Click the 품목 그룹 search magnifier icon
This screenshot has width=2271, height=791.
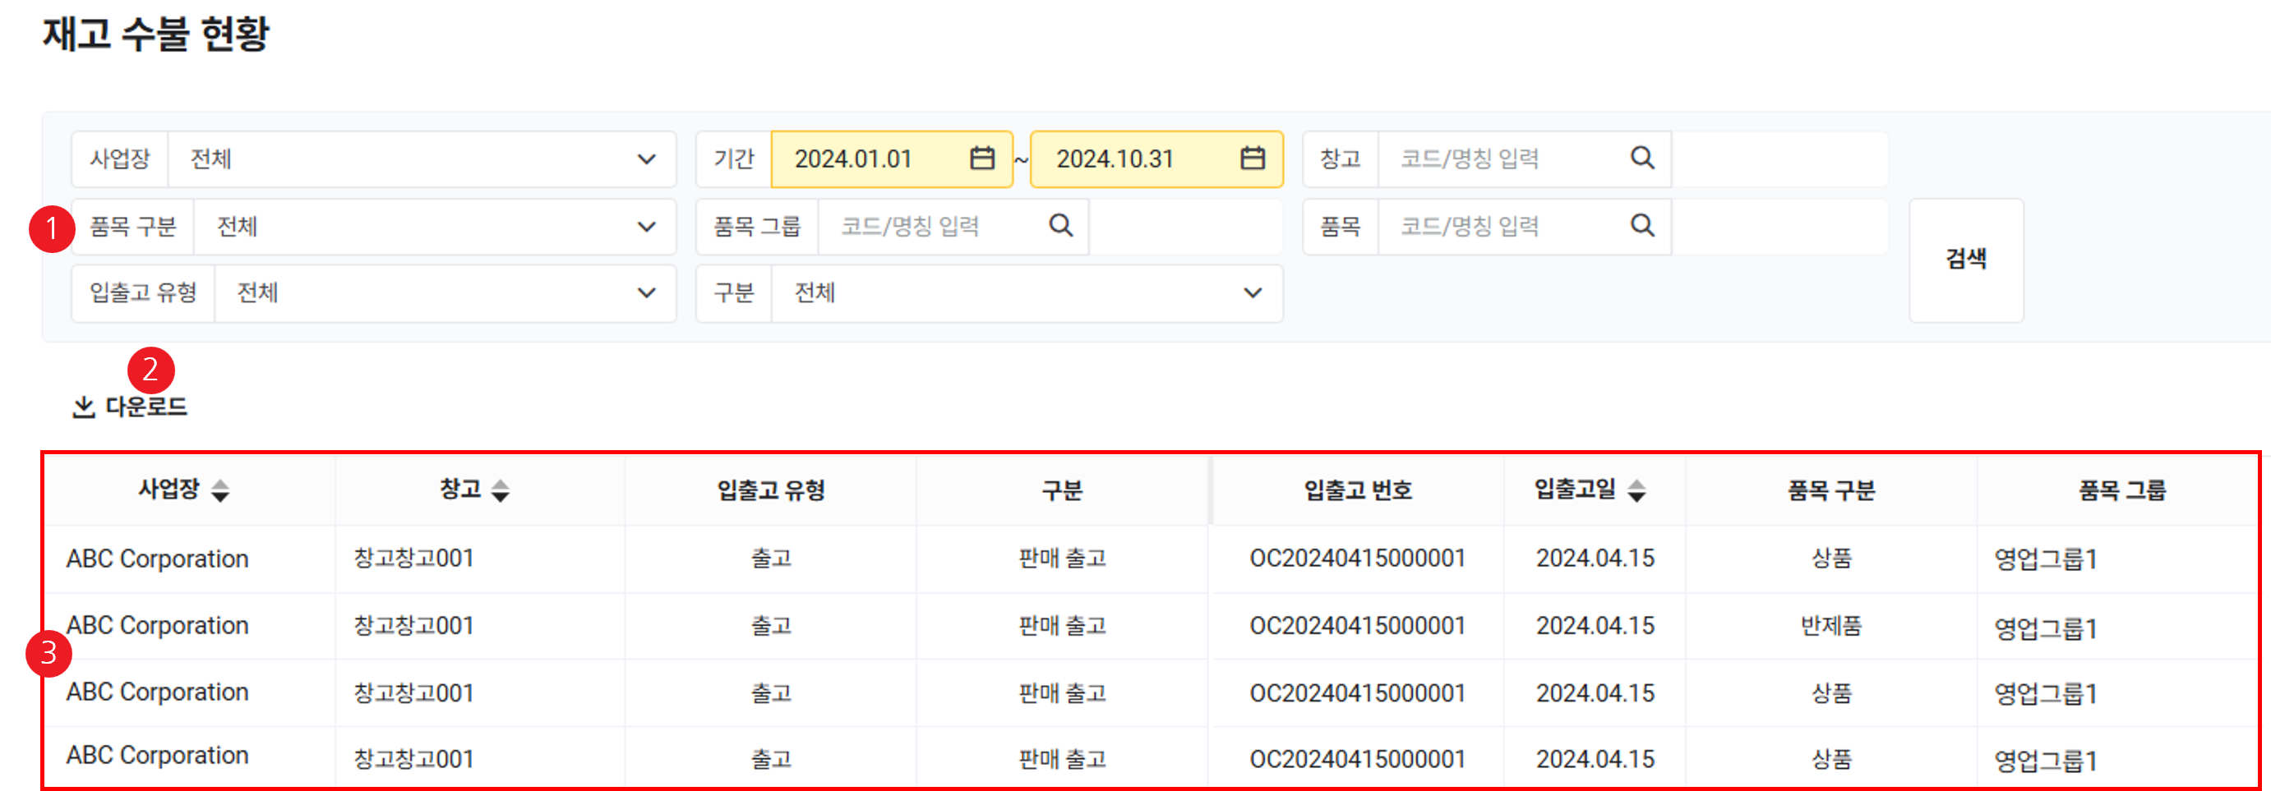point(1060,227)
